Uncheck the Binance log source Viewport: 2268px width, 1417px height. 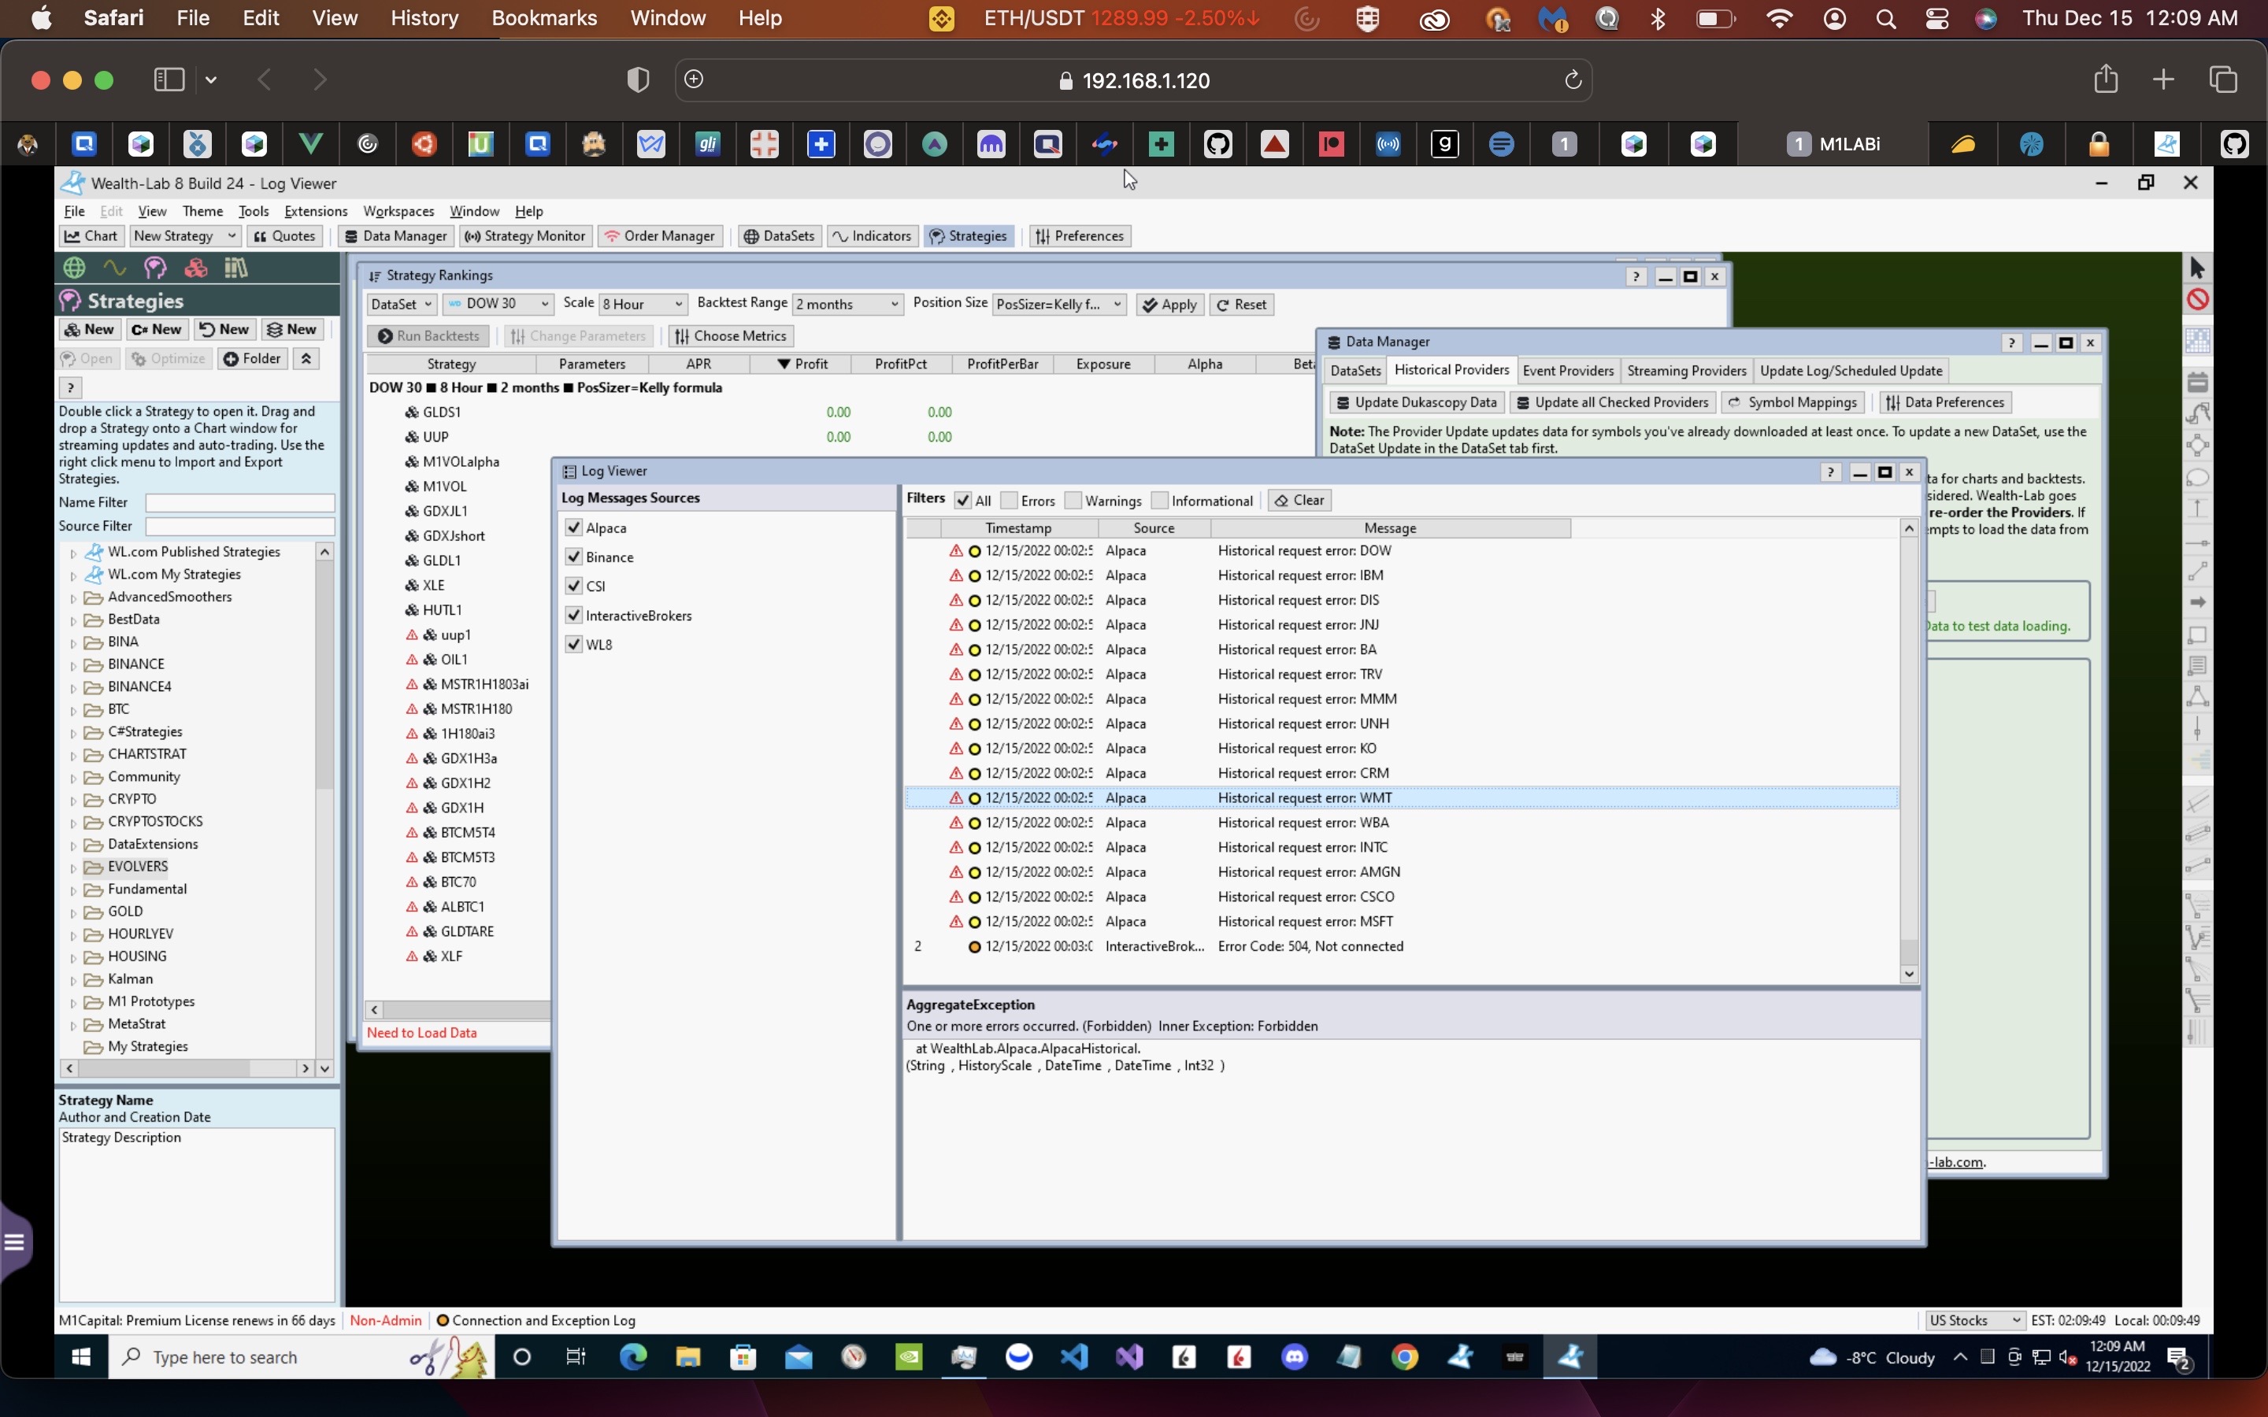(573, 557)
